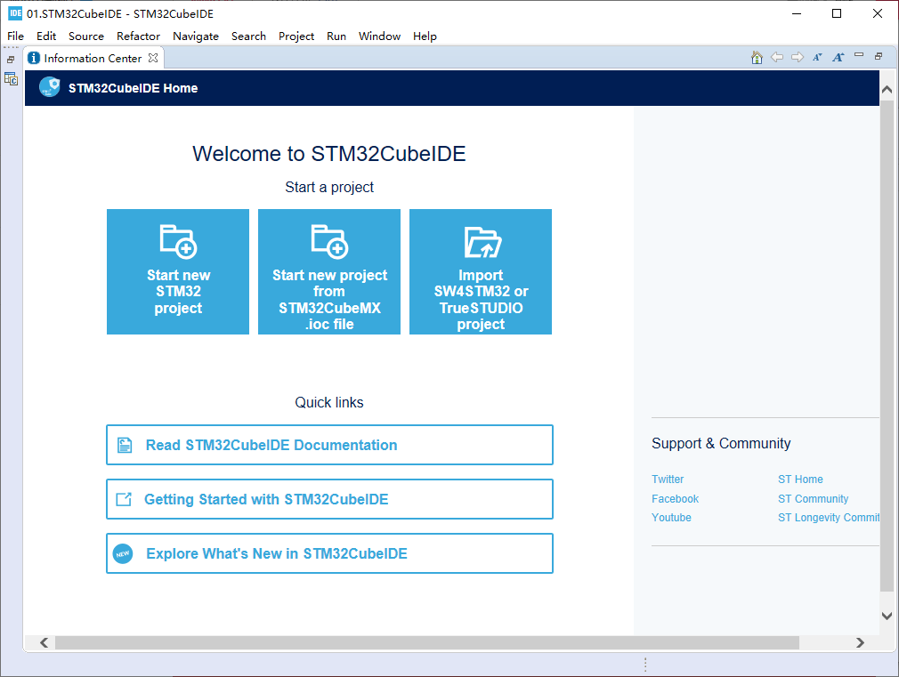
Task: Click the external link icon beside Getting Started
Action: [x=124, y=499]
